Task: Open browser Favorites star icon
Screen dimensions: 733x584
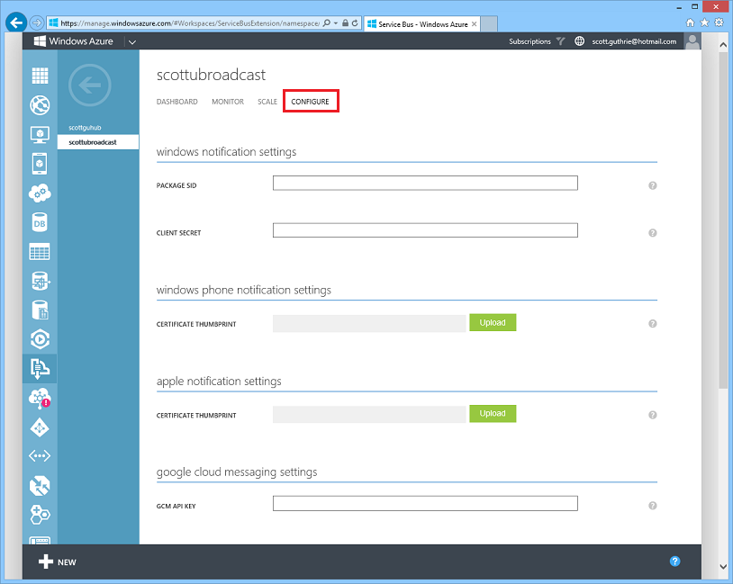Action: point(704,22)
